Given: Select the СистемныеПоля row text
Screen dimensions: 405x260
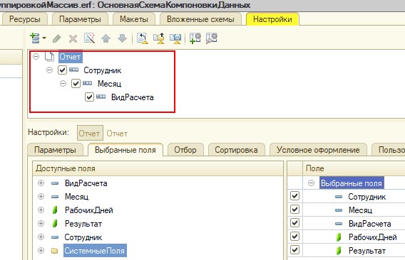Looking at the screenshot, I should pyautogui.click(x=95, y=251).
